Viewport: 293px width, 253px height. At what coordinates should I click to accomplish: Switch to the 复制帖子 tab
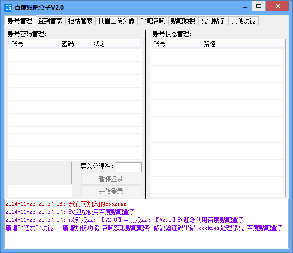pos(213,21)
